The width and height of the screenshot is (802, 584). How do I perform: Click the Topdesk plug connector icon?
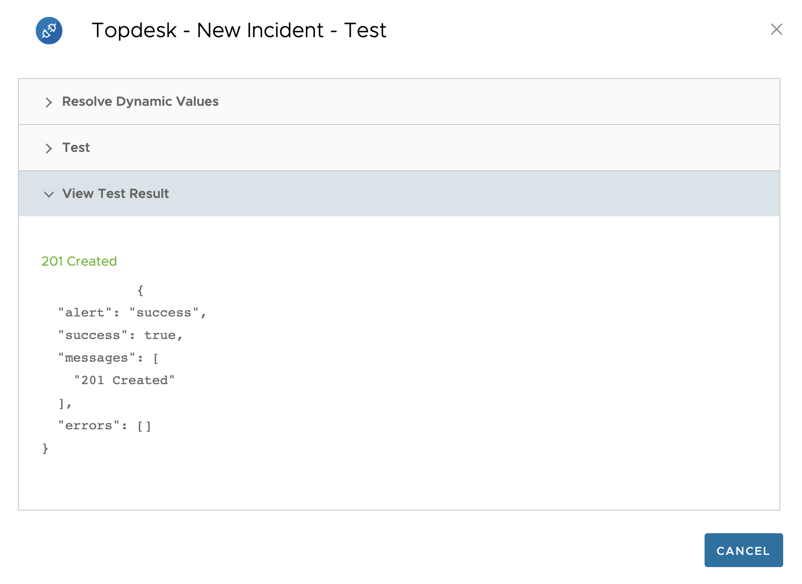tap(49, 30)
